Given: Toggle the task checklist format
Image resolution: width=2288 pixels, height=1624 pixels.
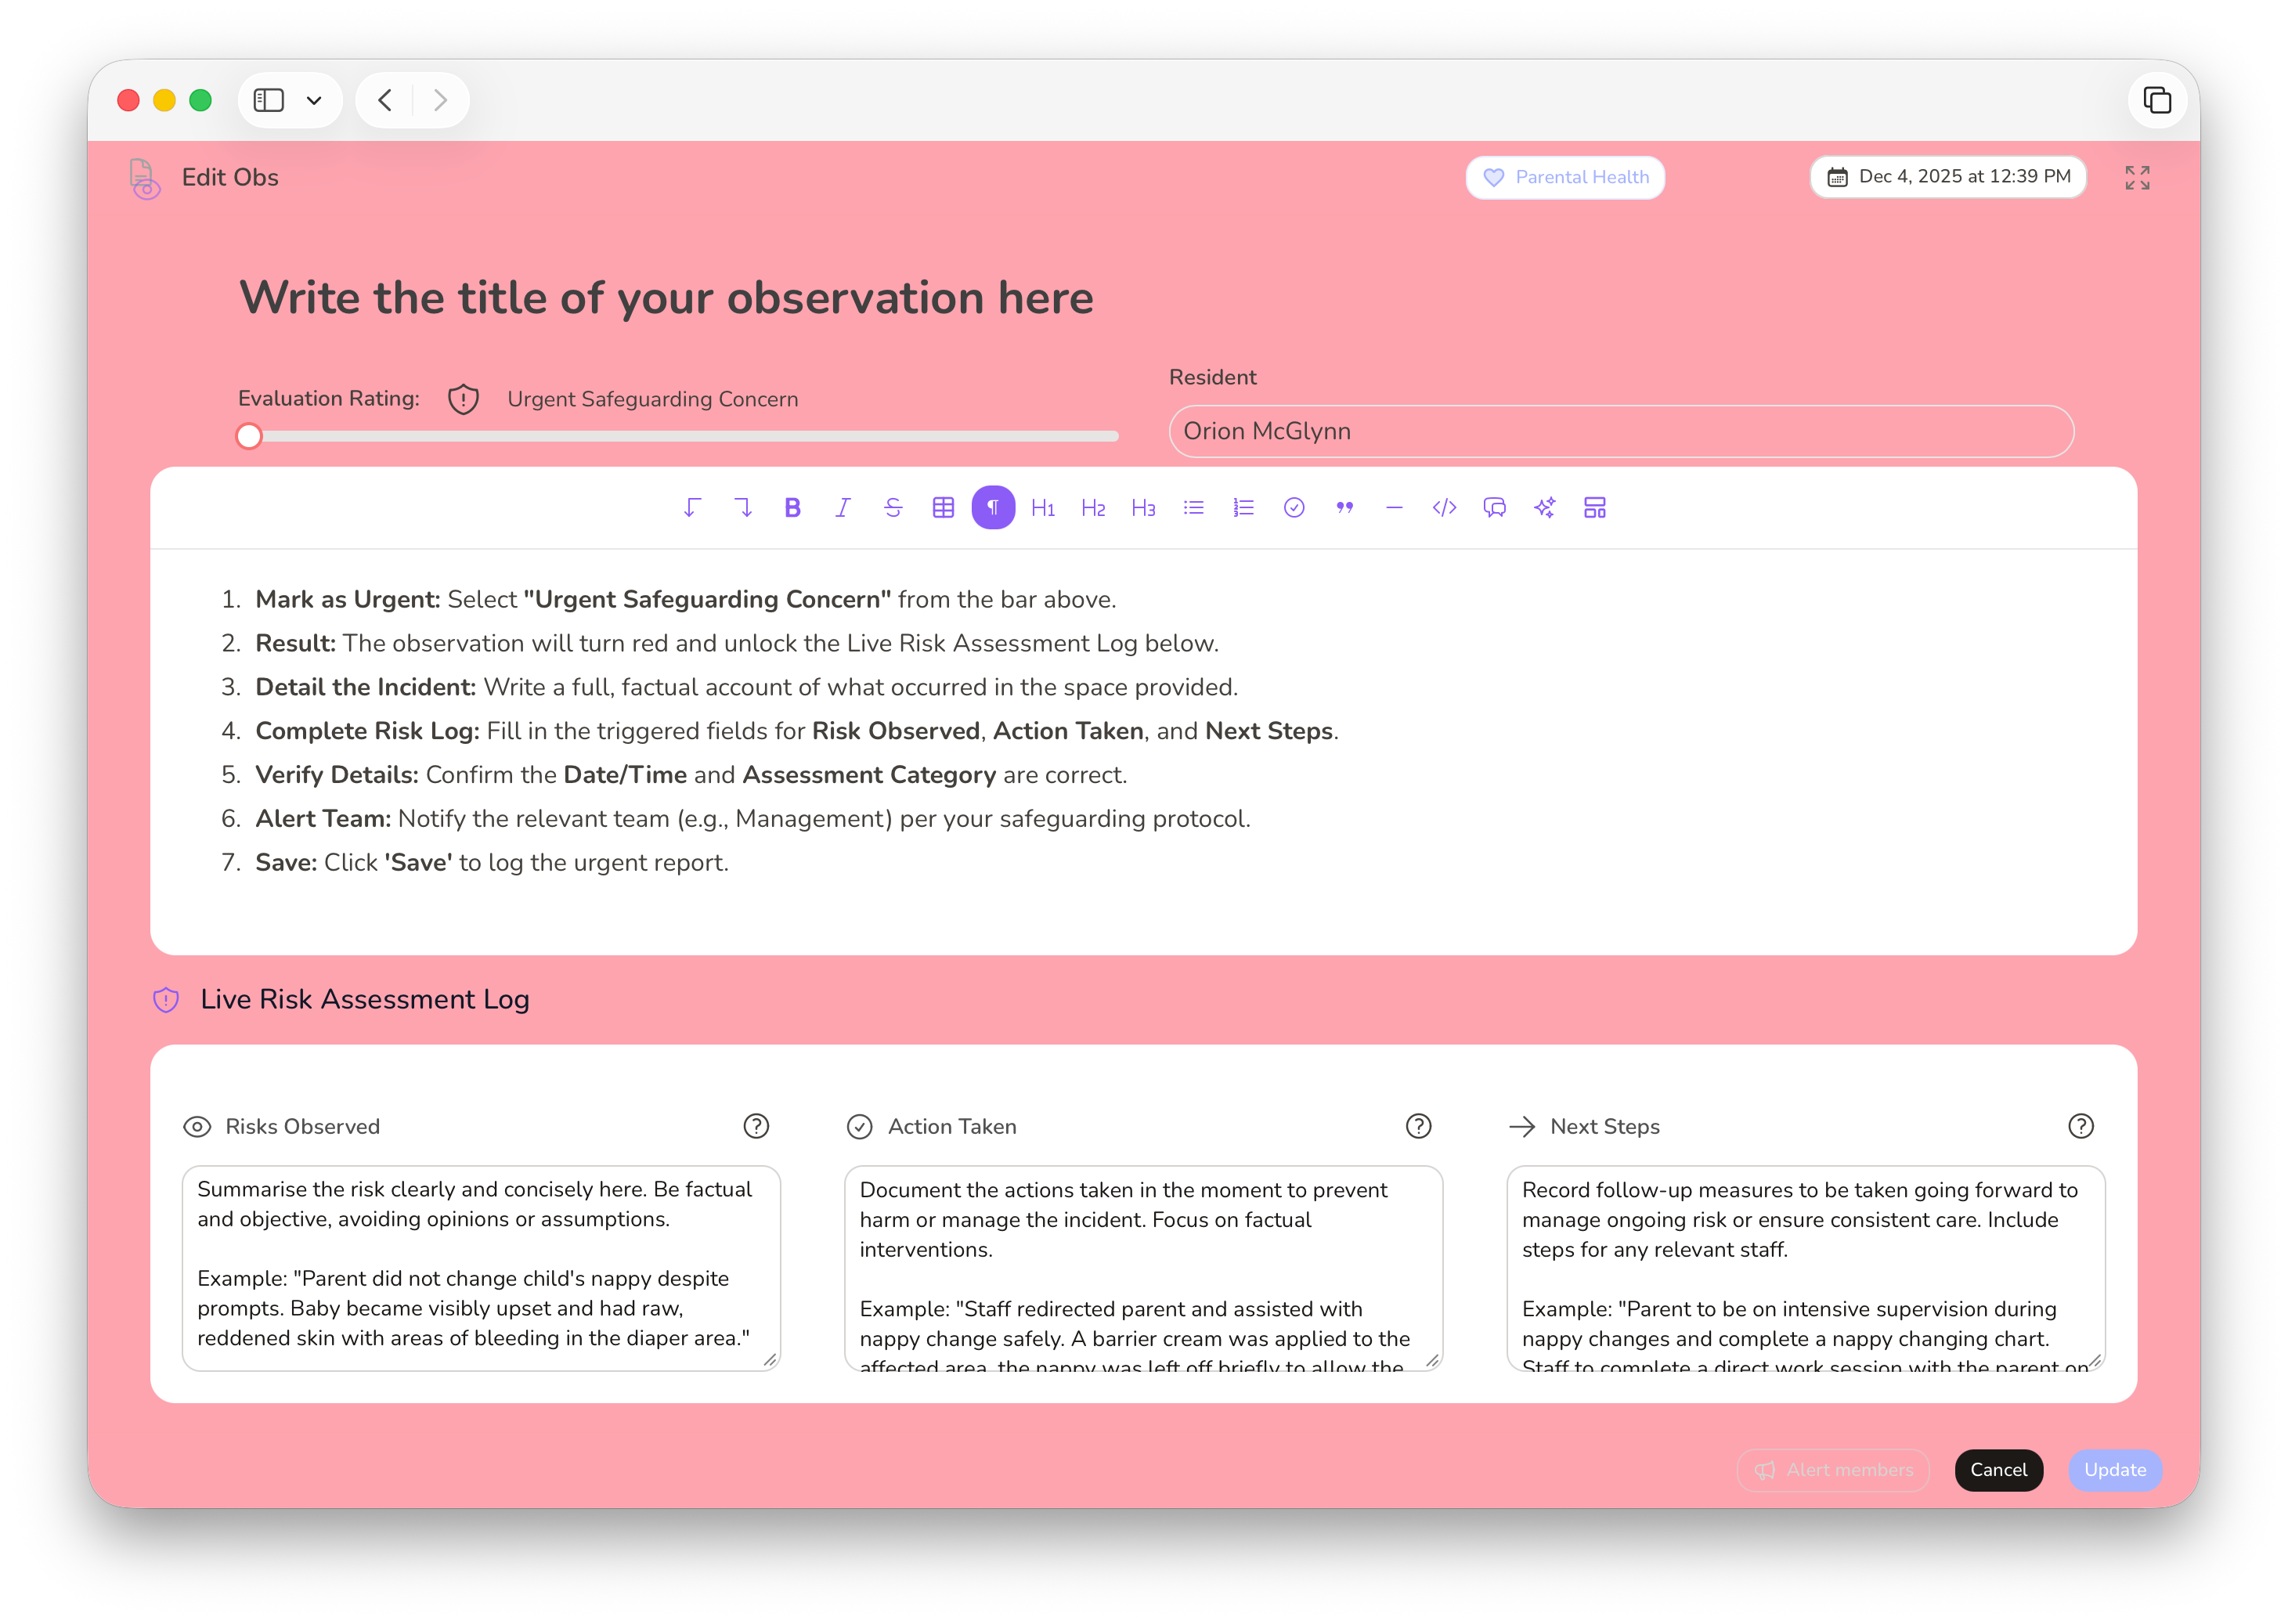Looking at the screenshot, I should click(x=1294, y=508).
